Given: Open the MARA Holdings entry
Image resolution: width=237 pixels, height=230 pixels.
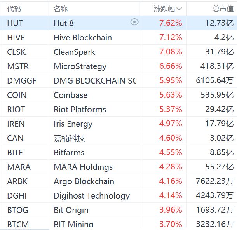Looking at the screenshot, I should point(83,167).
